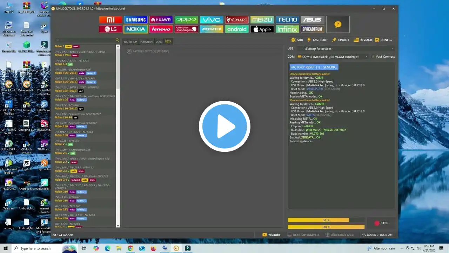Open the T.POINT tool
The width and height of the screenshot is (449, 253).
pyautogui.click(x=341, y=40)
